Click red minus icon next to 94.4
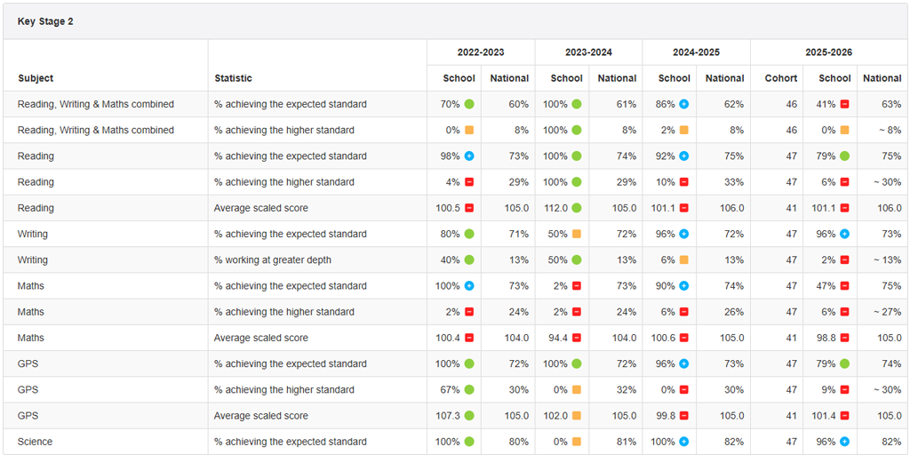This screenshot has height=471, width=910. [x=576, y=338]
